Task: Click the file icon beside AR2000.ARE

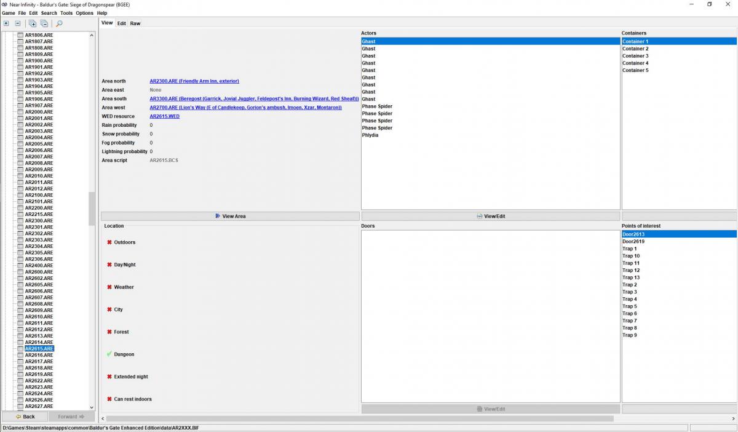Action: (20, 112)
